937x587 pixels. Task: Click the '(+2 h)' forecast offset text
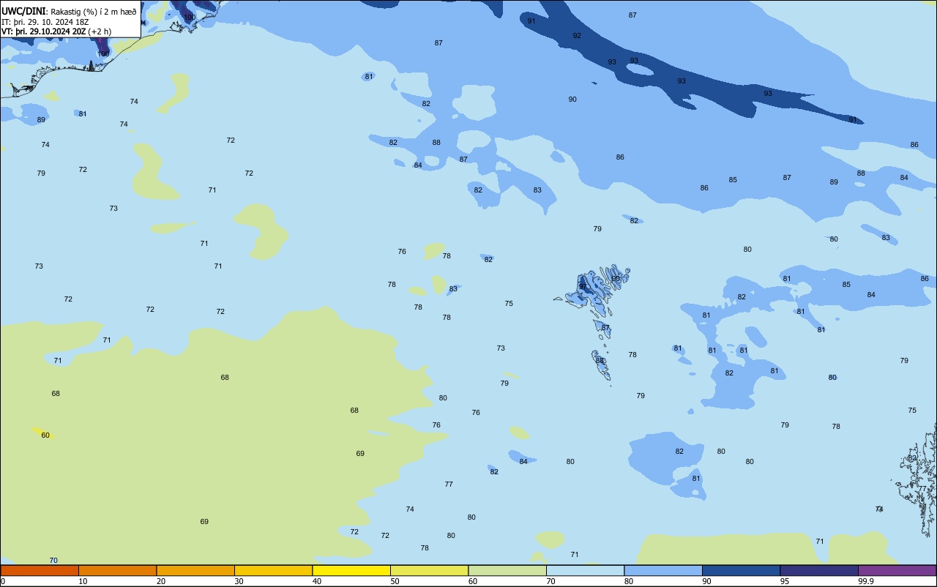[100, 31]
